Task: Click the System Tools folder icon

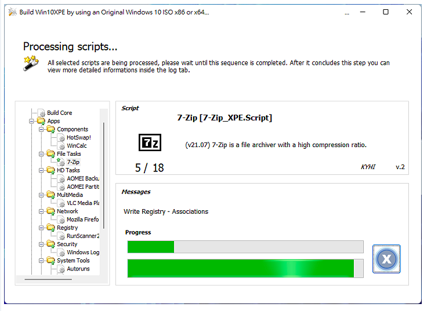Action: 51,261
